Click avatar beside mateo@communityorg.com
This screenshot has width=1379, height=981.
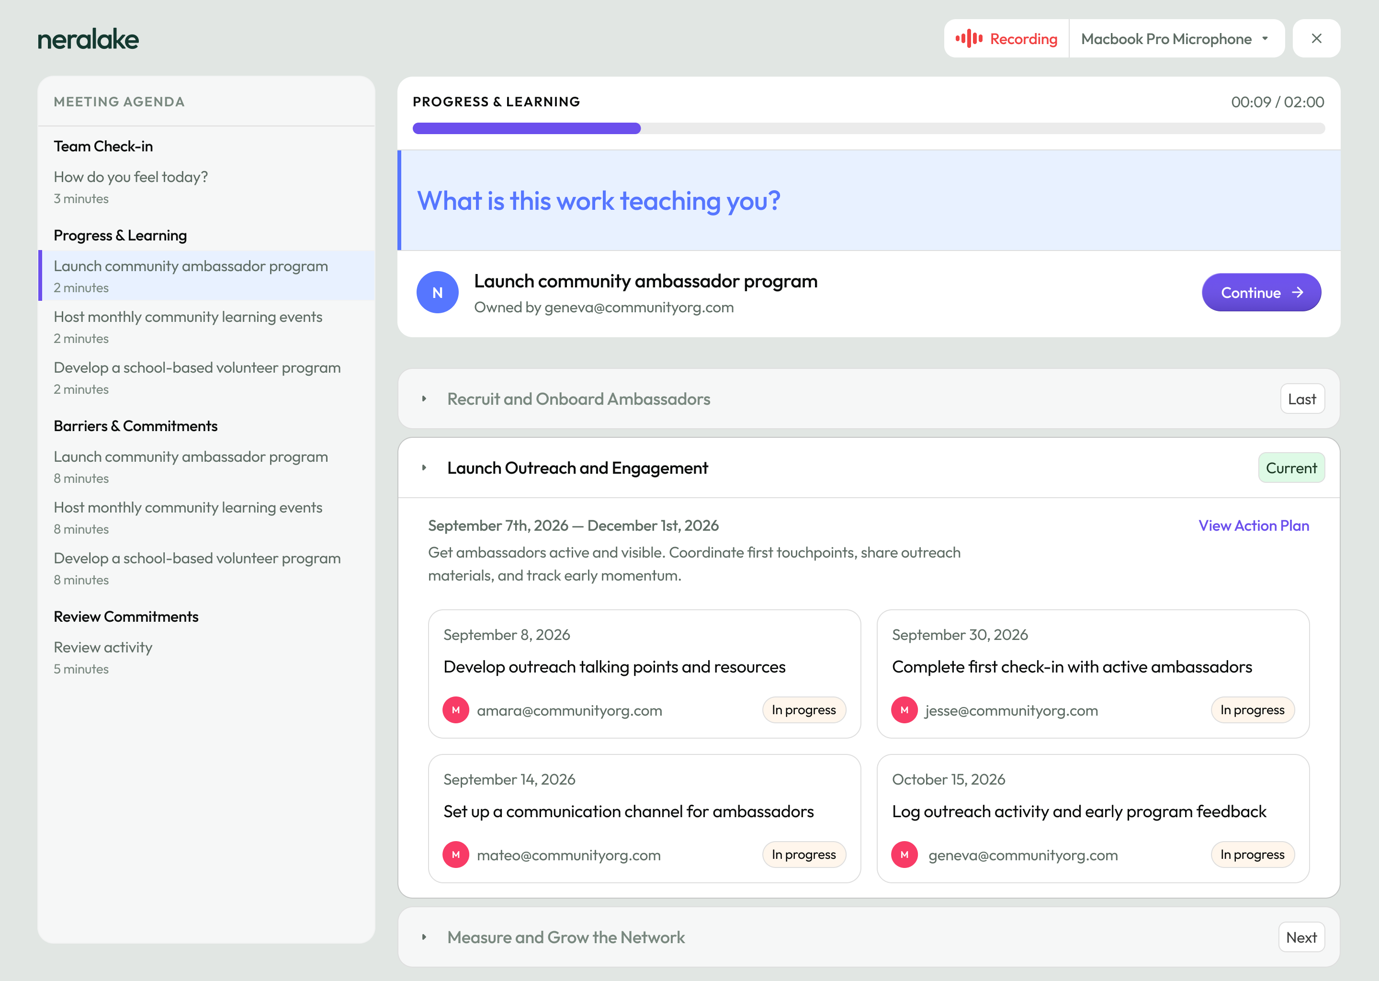pos(456,855)
